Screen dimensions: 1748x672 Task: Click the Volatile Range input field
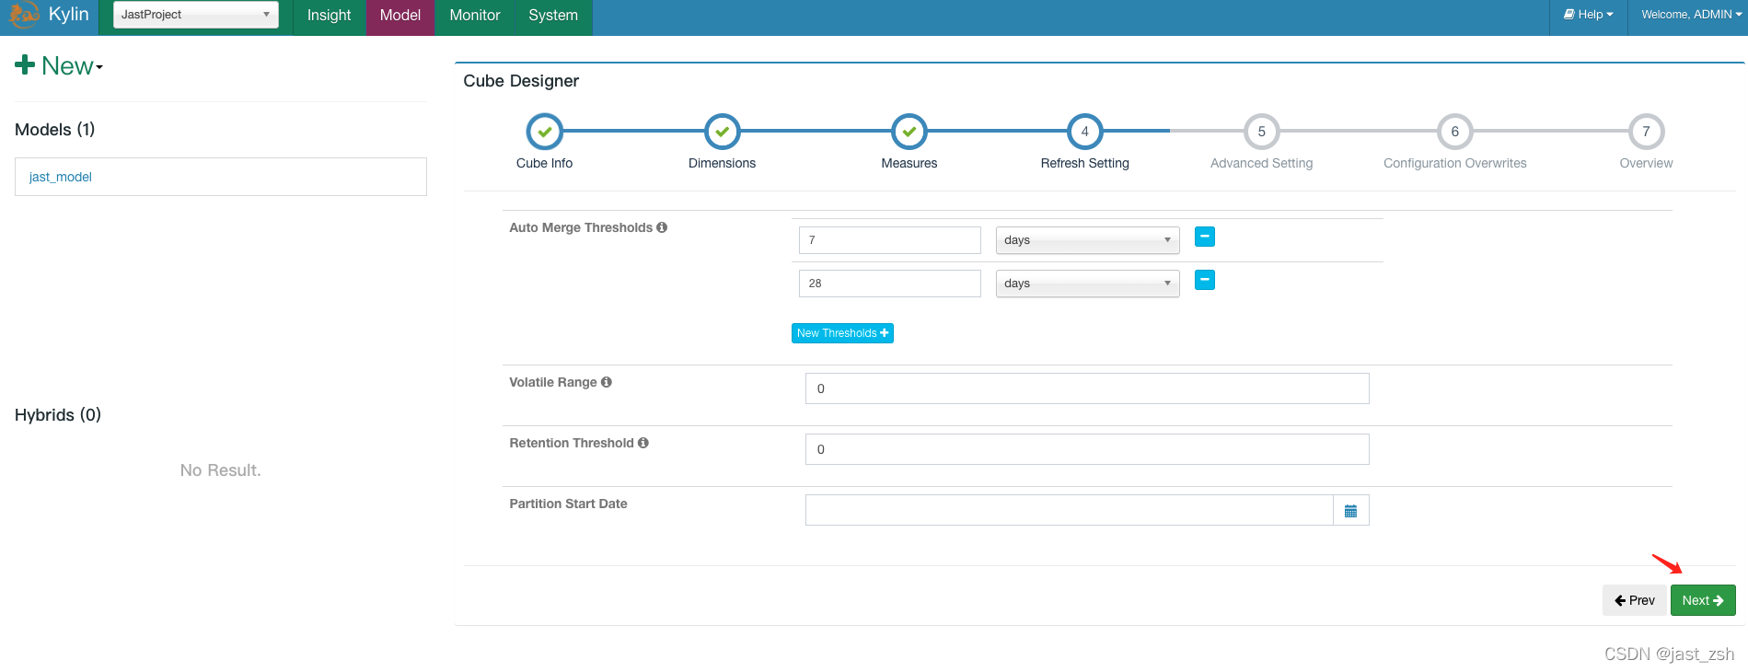point(1087,388)
